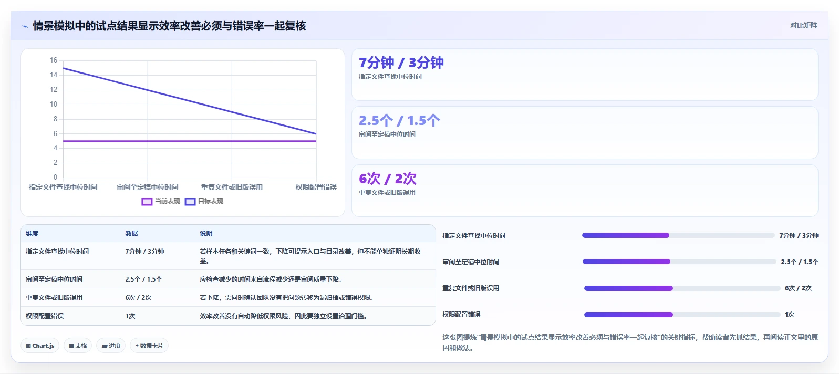Viewport: 839px width, 374px height.
Task: Click the 当前表现 line in the chart
Action: 190,141
